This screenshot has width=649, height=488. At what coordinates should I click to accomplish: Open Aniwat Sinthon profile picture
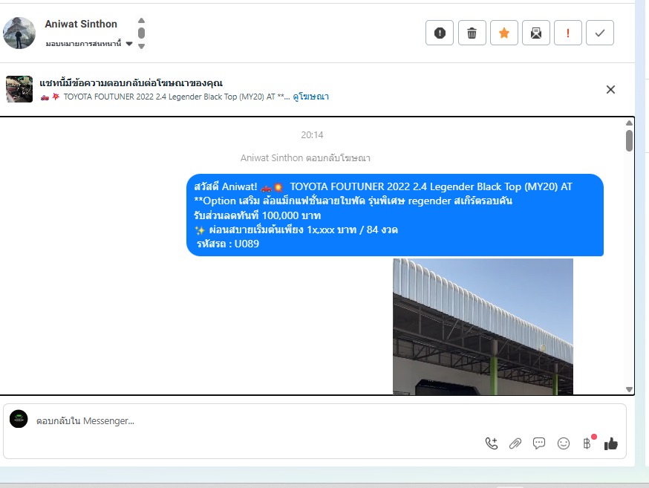click(19, 33)
